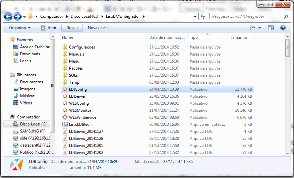Open the Organizar menu
This screenshot has height=178, width=294.
(x=20, y=28)
